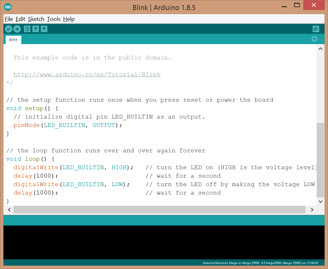Open the Sketch menu
The height and width of the screenshot is (269, 328).
[36, 19]
